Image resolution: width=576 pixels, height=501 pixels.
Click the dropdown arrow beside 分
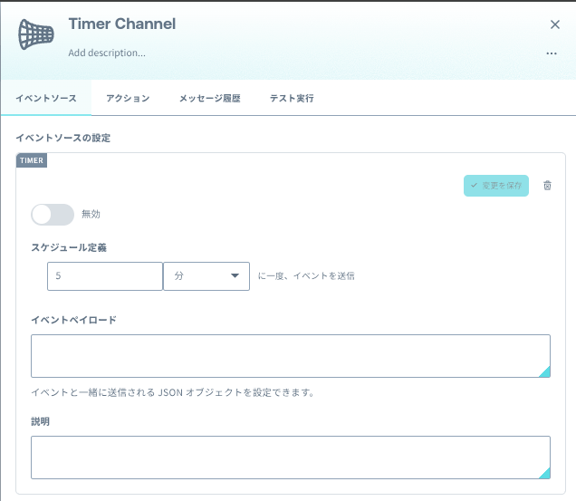[x=235, y=275]
